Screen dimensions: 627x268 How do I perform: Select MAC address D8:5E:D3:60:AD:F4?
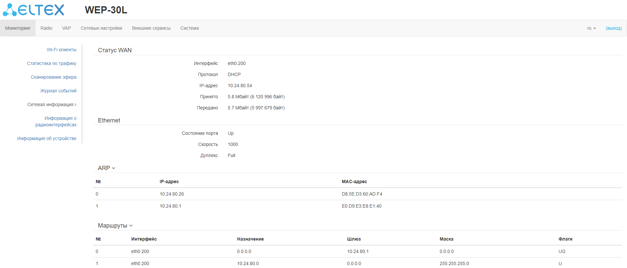362,194
